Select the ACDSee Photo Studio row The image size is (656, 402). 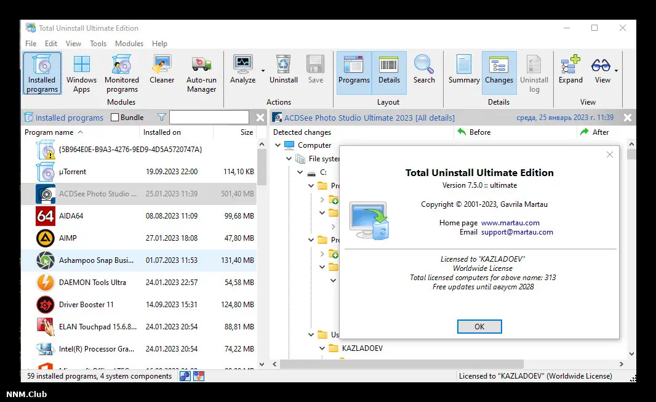click(139, 194)
